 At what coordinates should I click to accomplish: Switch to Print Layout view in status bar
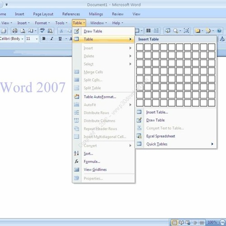pos(174,222)
